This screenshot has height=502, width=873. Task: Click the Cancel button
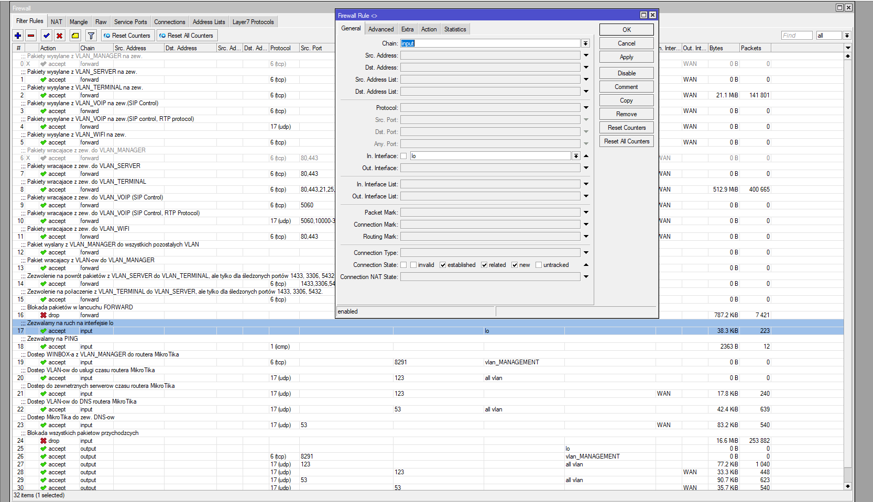pos(627,43)
